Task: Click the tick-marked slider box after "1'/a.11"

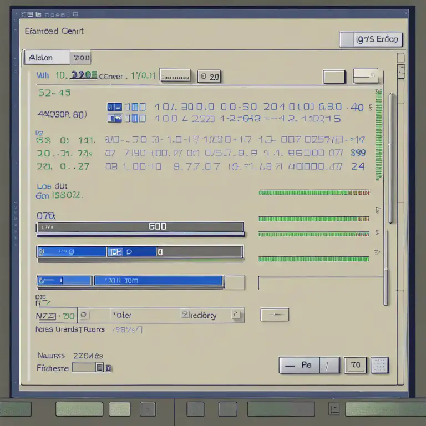Action: tap(175, 75)
